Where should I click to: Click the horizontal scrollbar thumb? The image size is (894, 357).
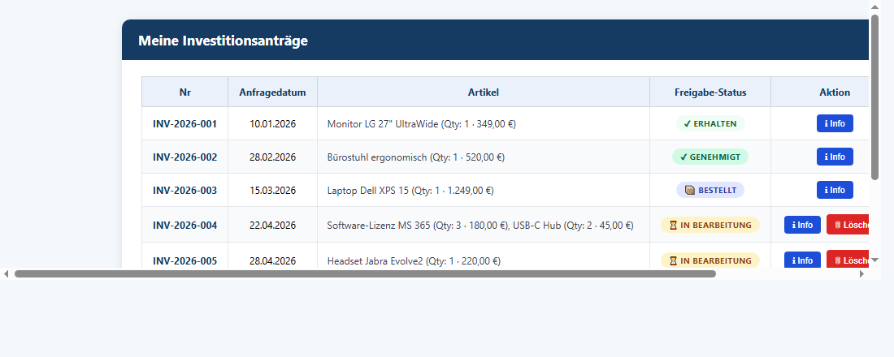[x=365, y=274]
